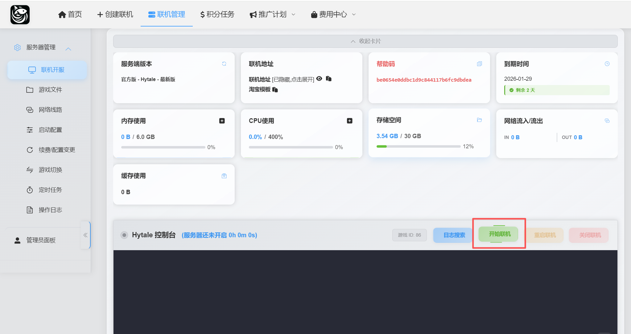Click copy icon next to 联机地址

coord(329,79)
